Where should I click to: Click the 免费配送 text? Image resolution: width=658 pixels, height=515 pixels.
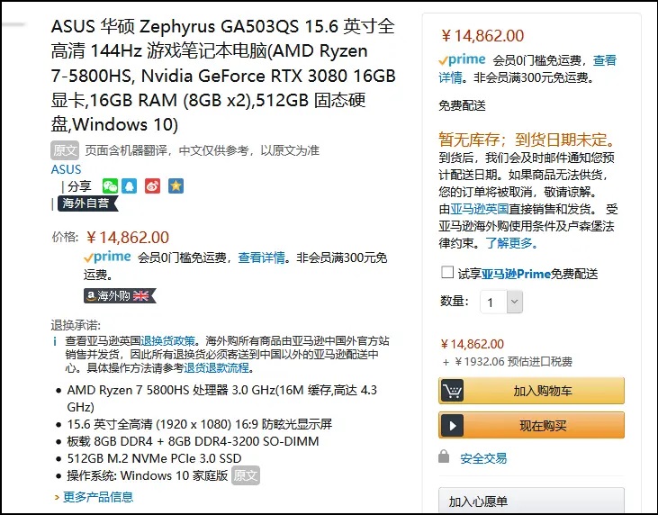(x=462, y=105)
